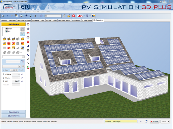This screenshot has height=129, width=173.
Task: Open the Datei menu
Action: coord(3,12)
